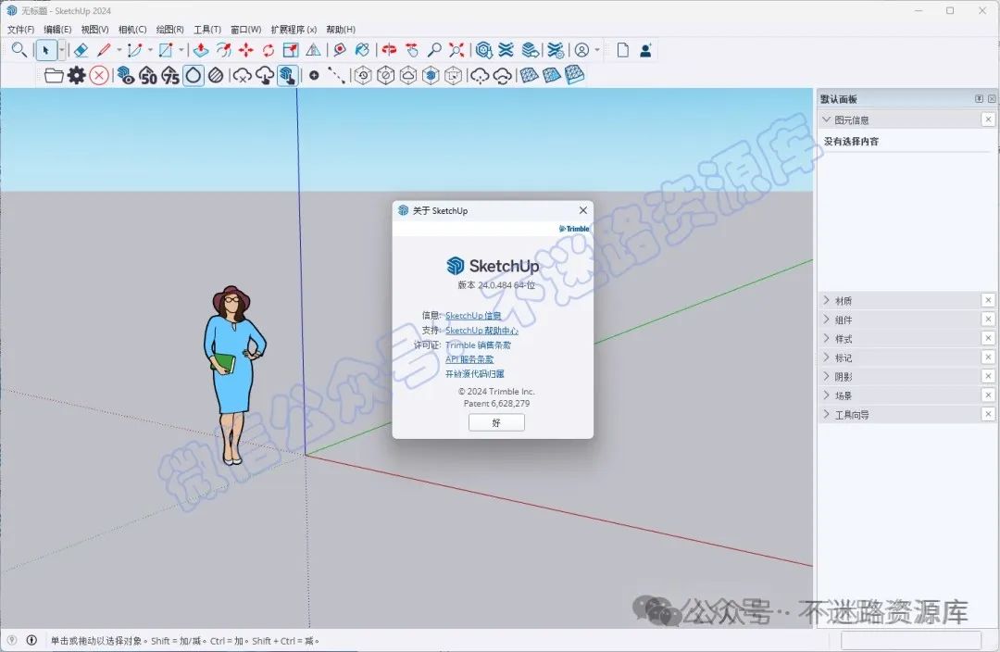Open the 相机(C) menu

[132, 30]
